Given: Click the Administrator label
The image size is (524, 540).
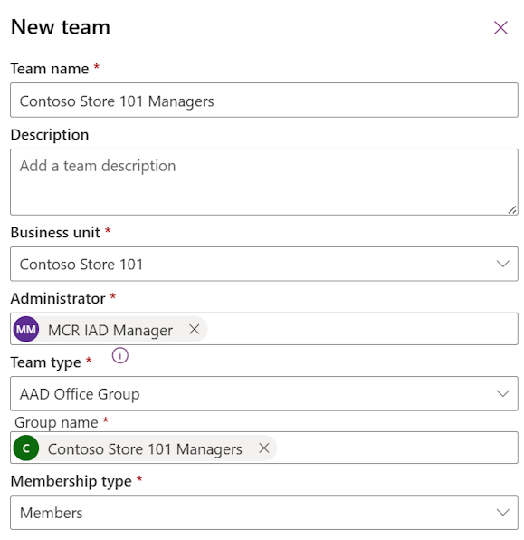Looking at the screenshot, I should (58, 298).
